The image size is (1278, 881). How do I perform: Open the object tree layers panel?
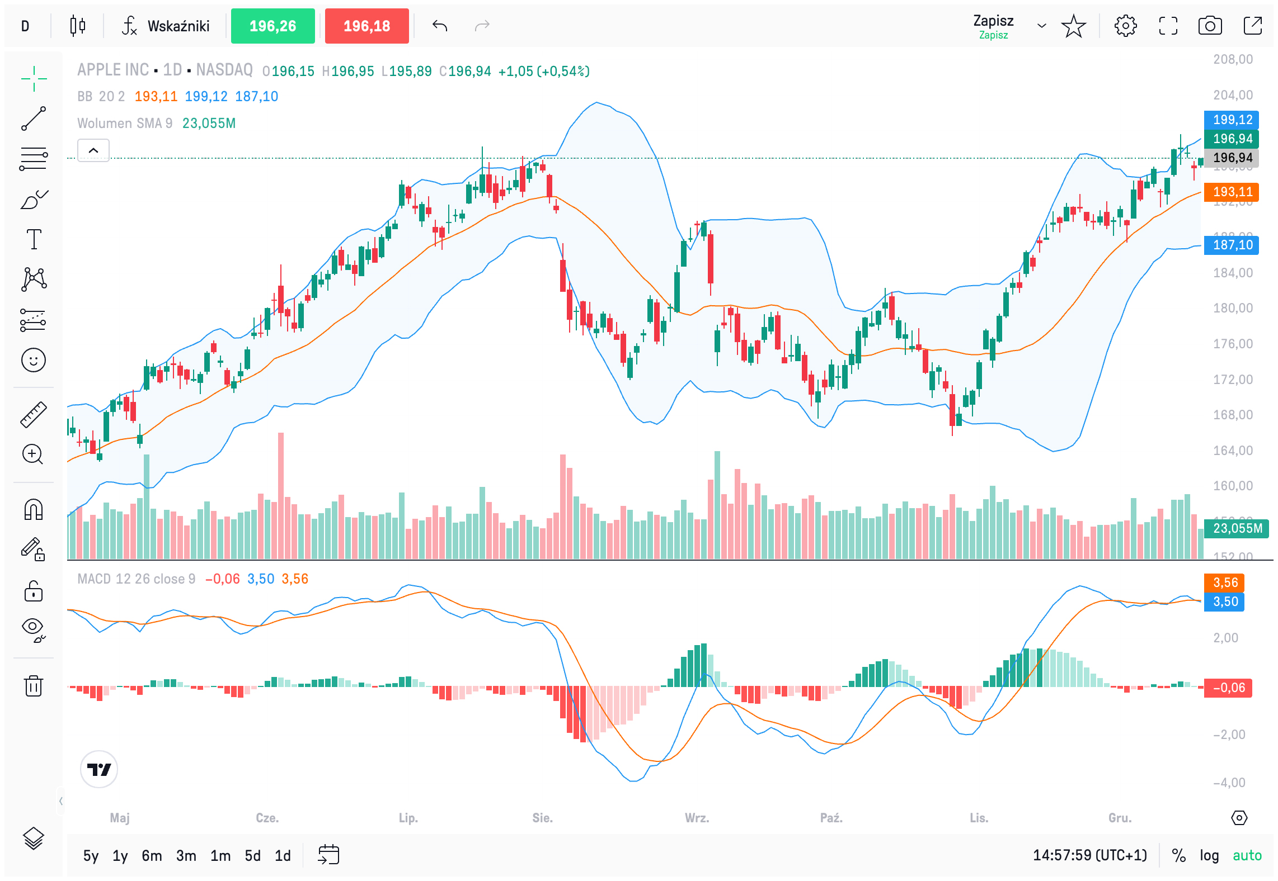pos(34,838)
